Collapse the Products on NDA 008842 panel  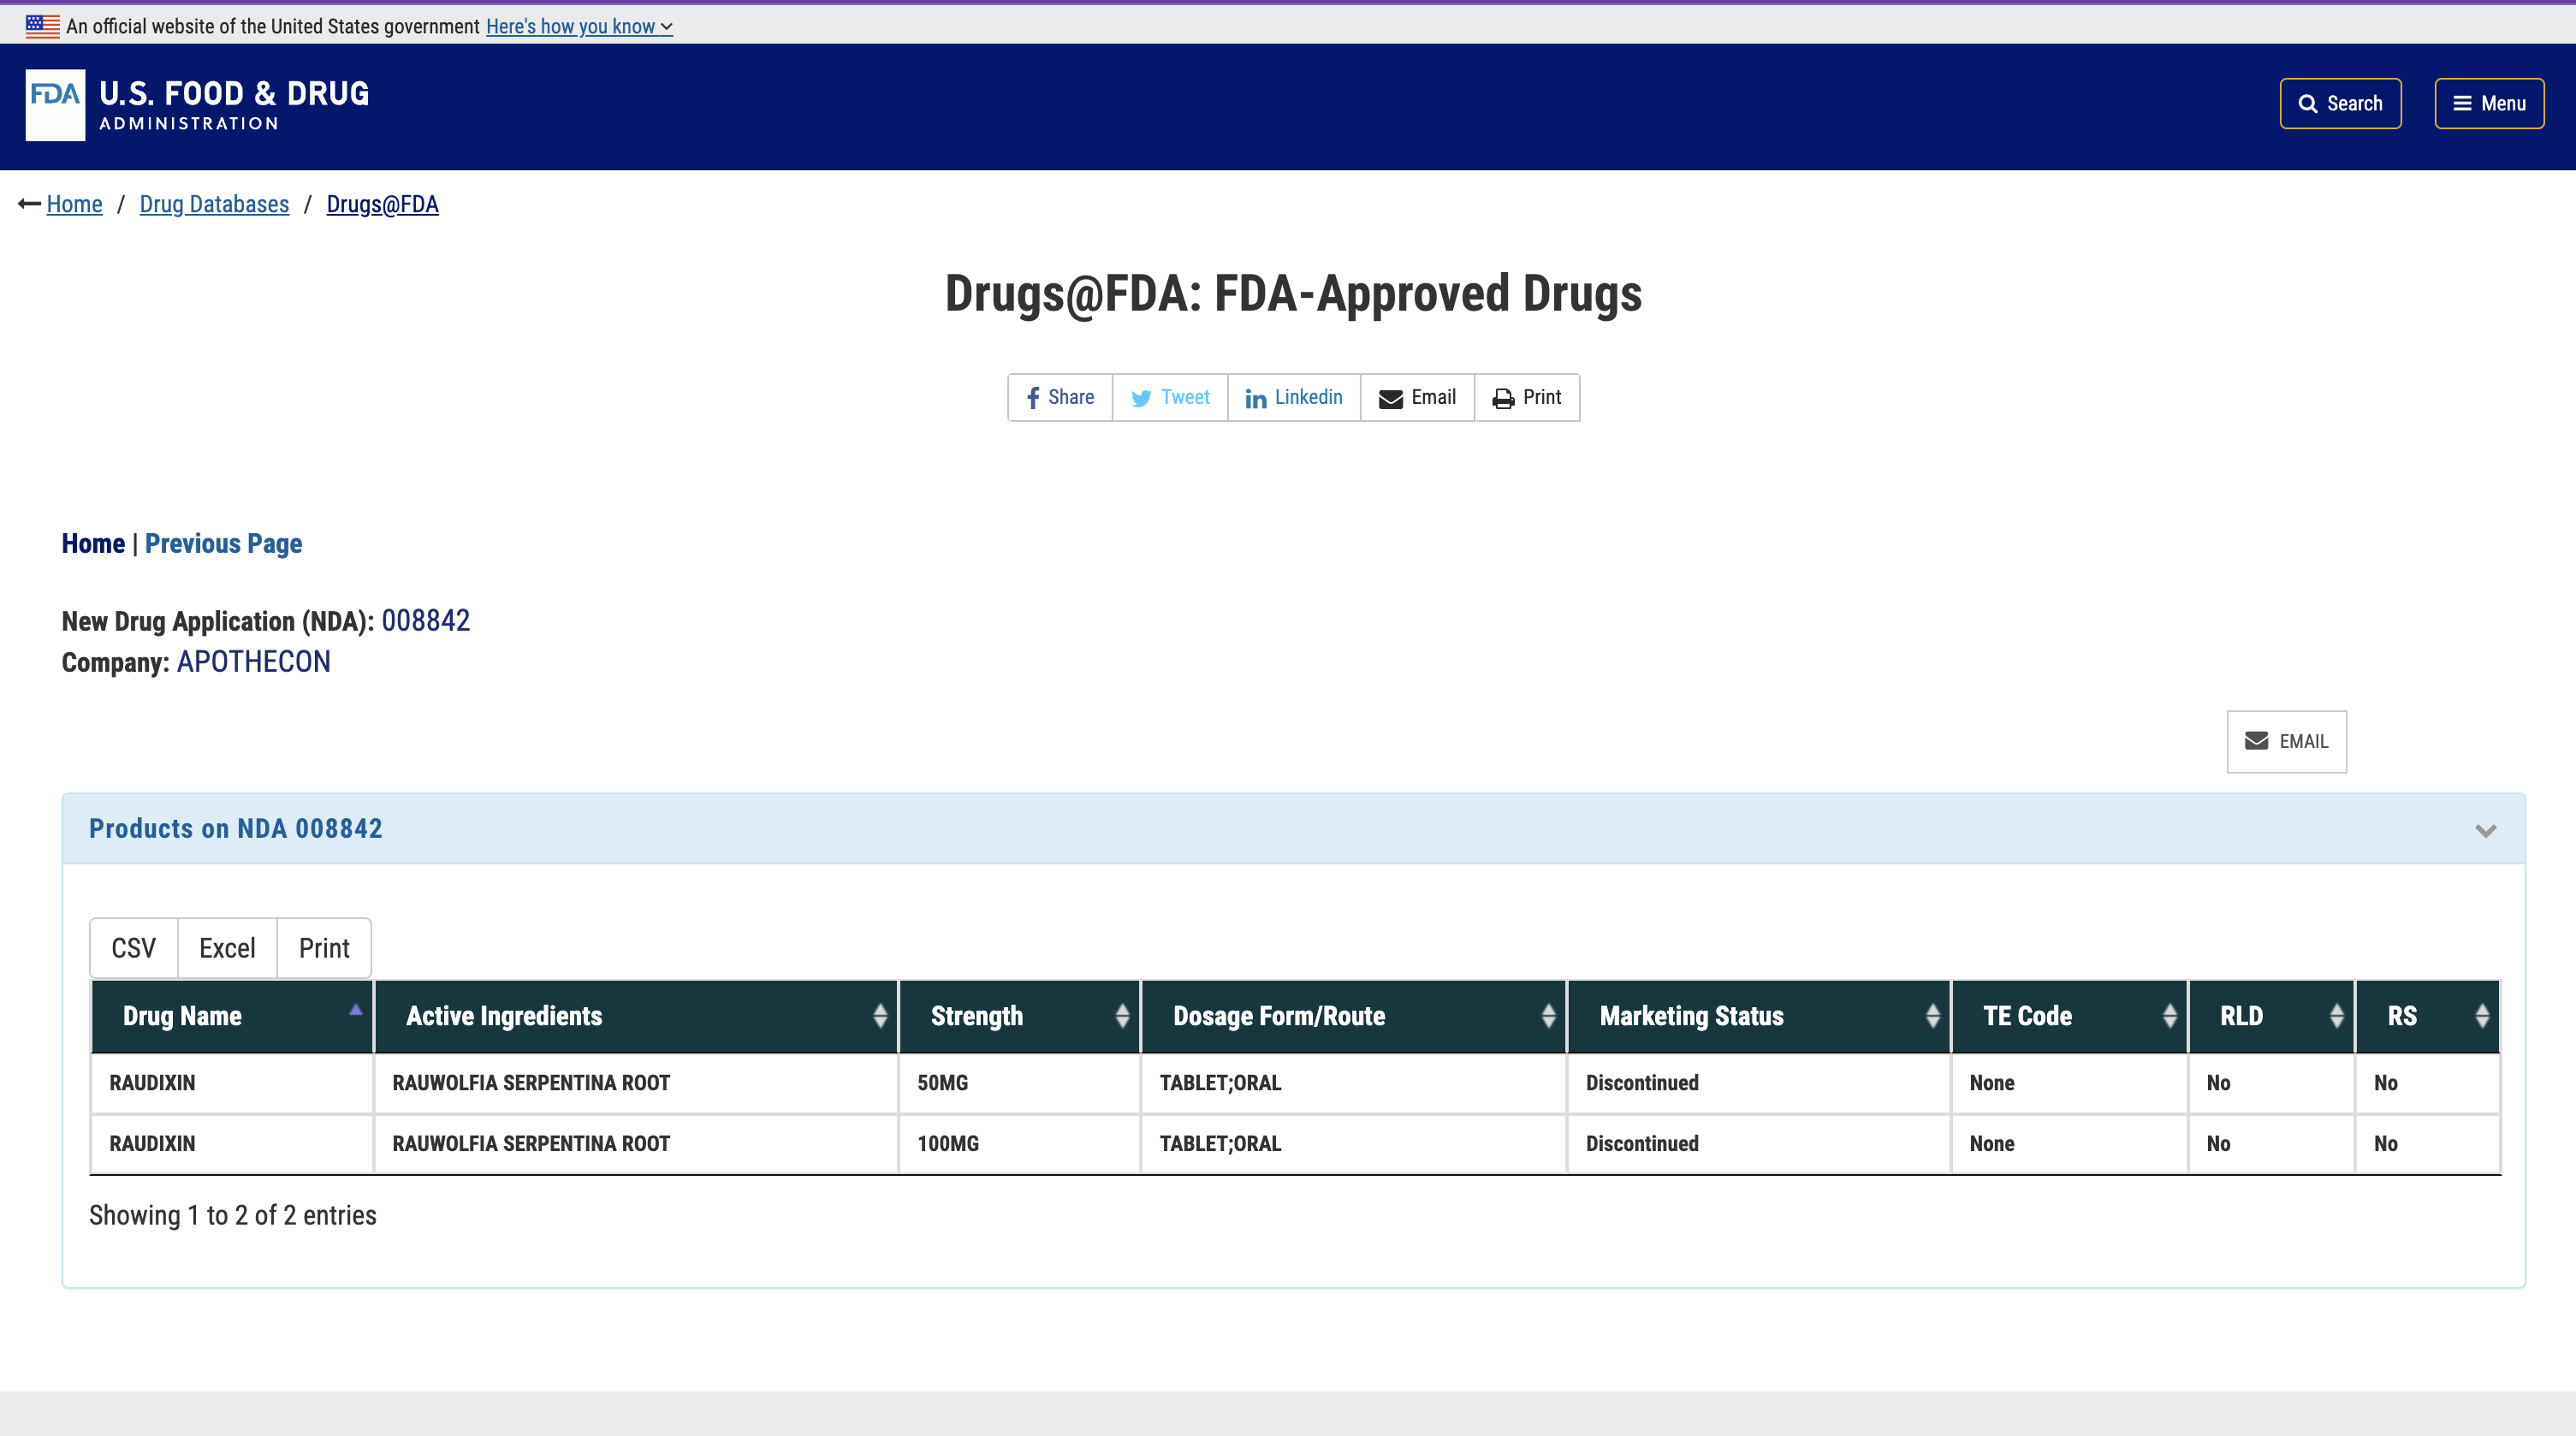pos(2485,830)
